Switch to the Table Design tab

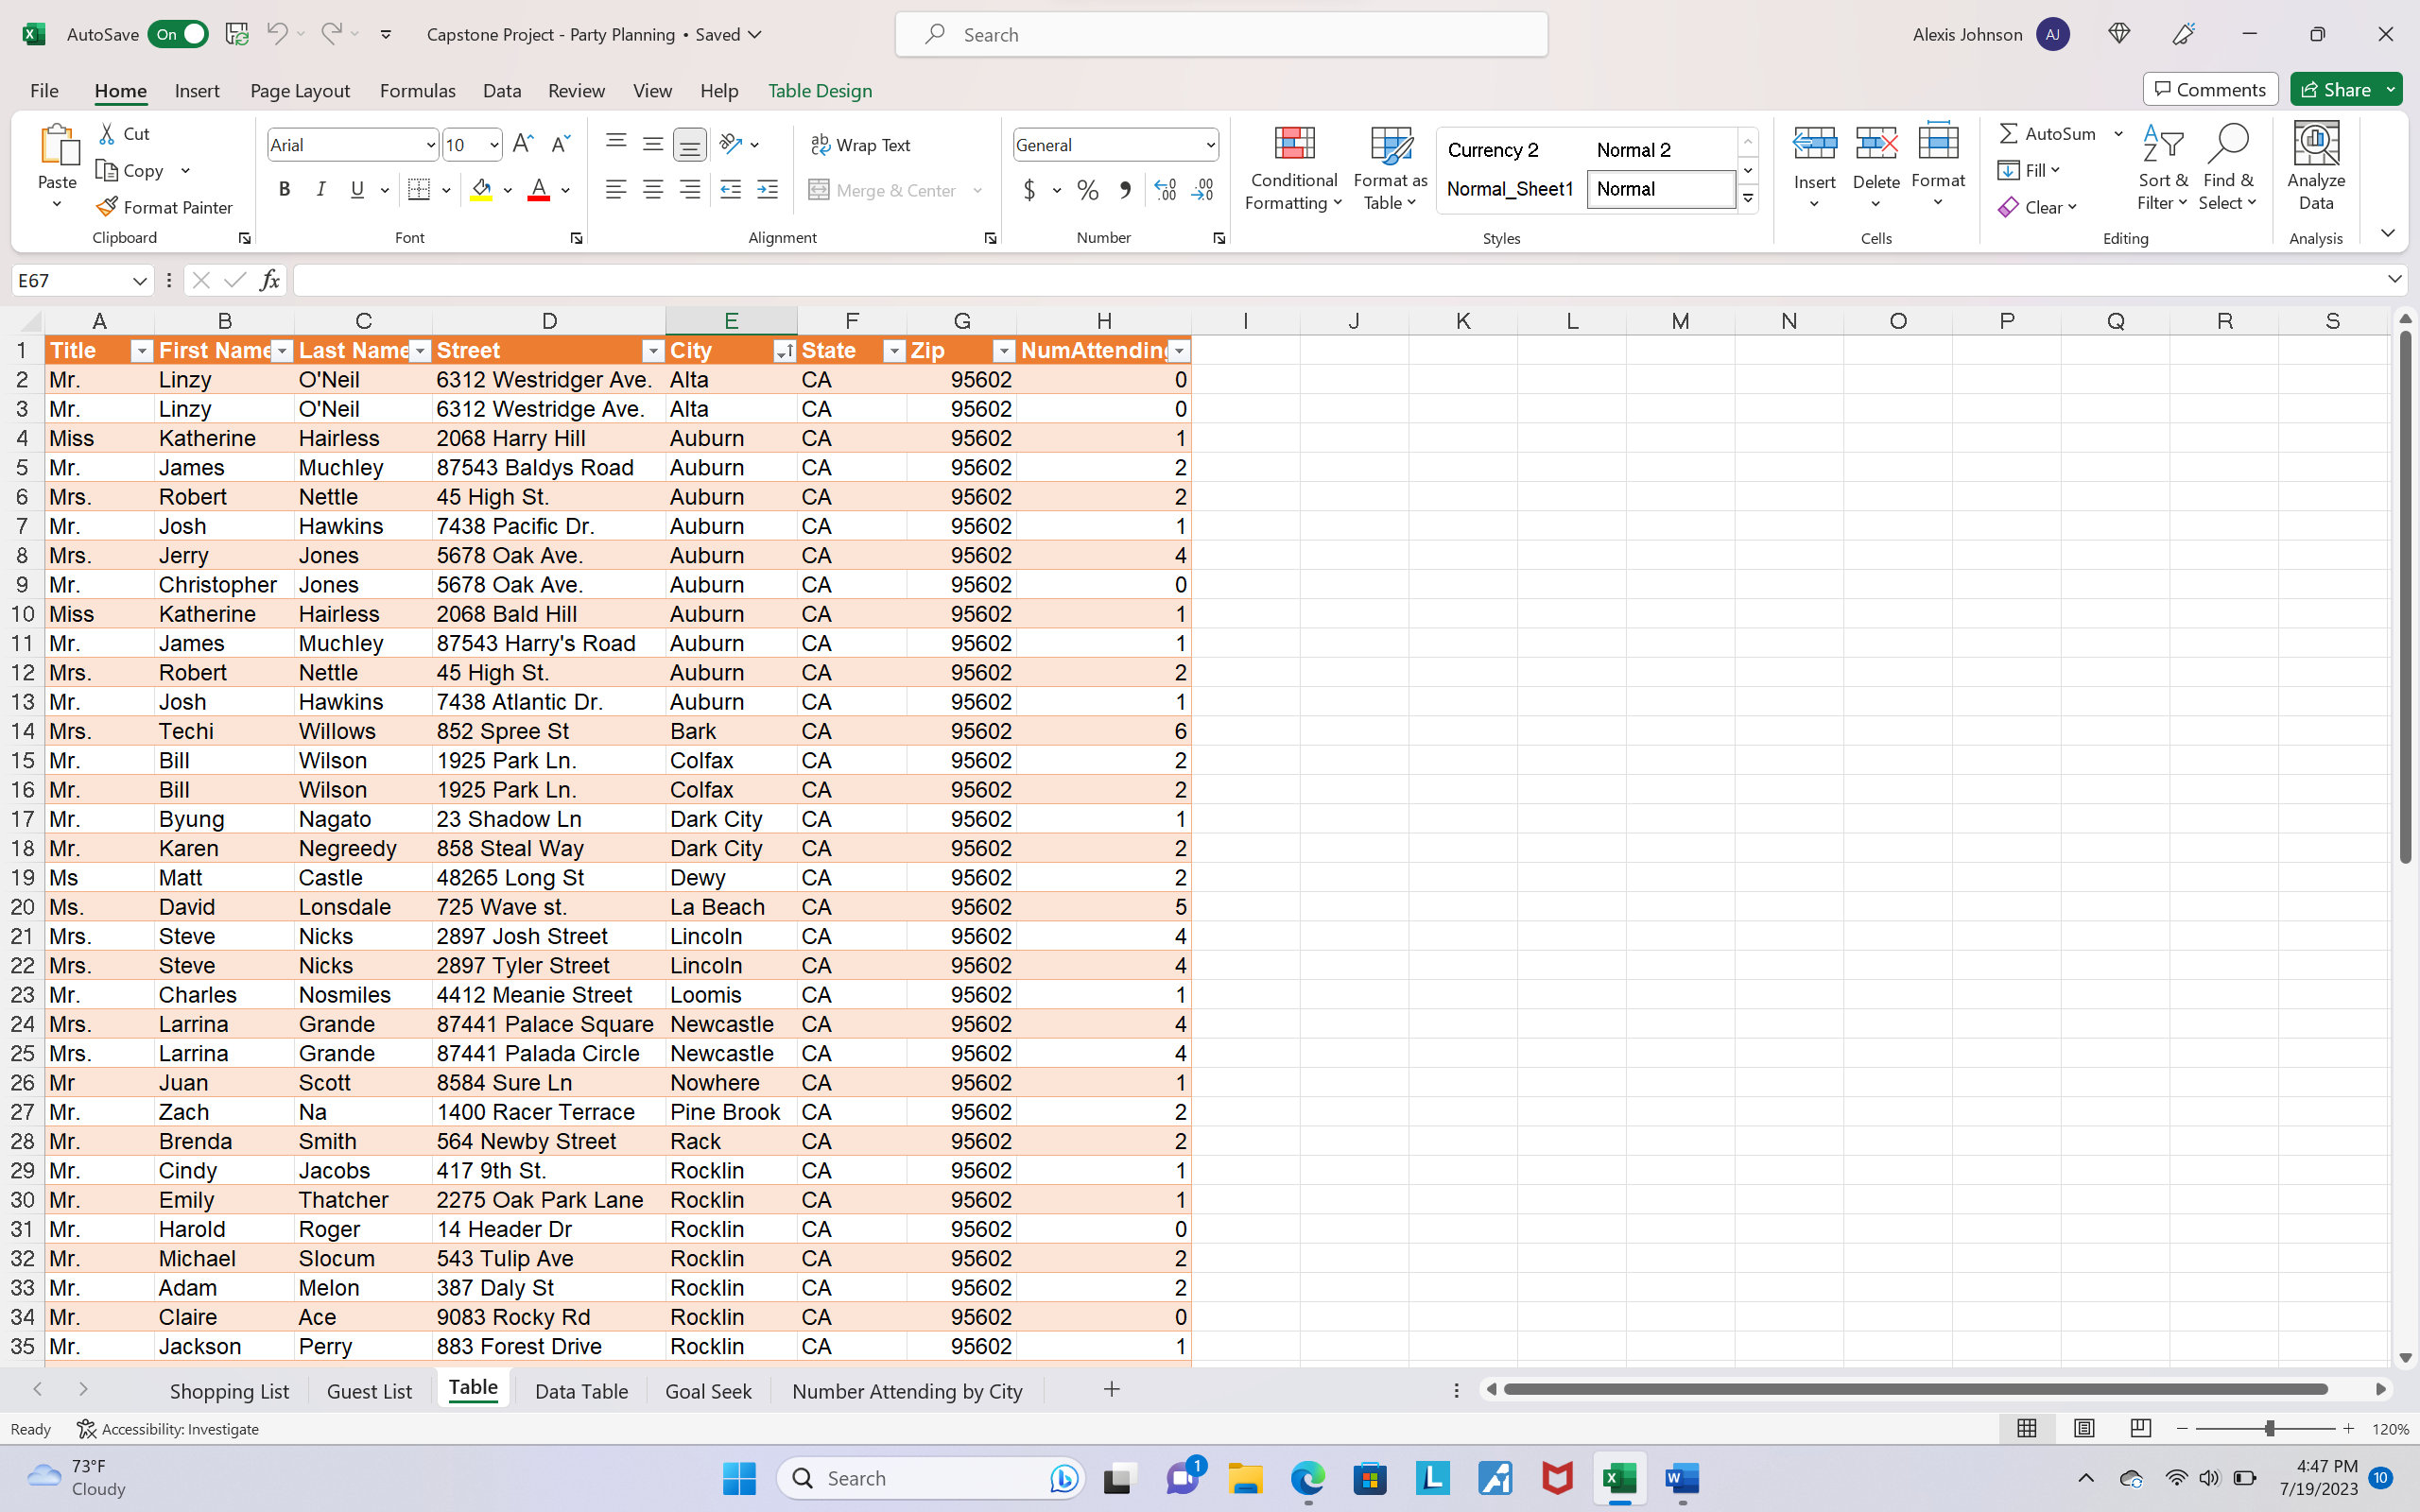pos(819,90)
